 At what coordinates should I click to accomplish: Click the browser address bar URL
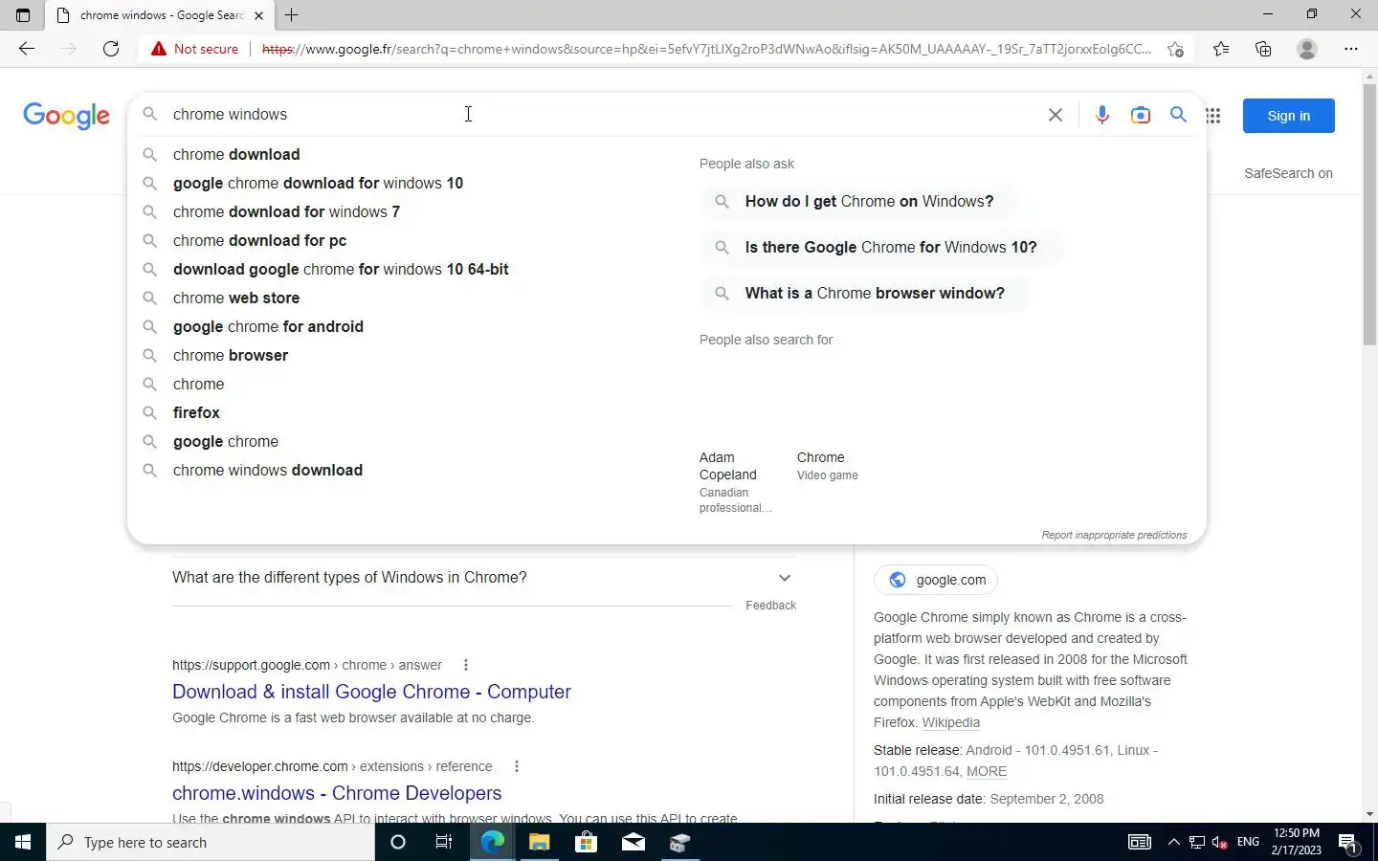click(706, 49)
